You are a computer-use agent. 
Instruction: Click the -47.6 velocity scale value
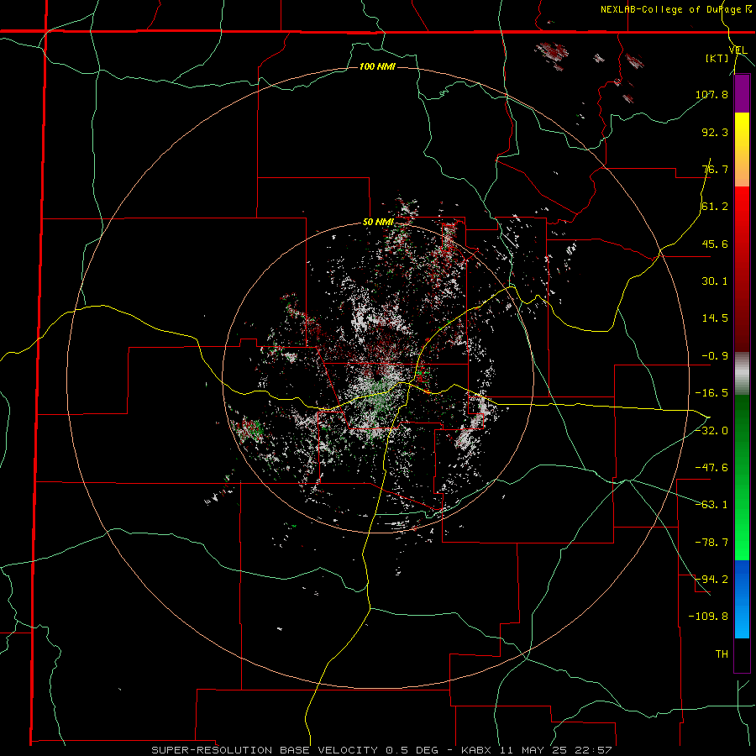pyautogui.click(x=711, y=468)
